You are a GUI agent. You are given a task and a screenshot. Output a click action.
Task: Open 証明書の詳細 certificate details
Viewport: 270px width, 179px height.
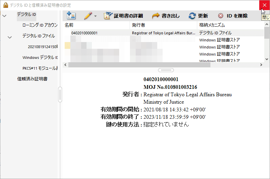tap(123, 16)
